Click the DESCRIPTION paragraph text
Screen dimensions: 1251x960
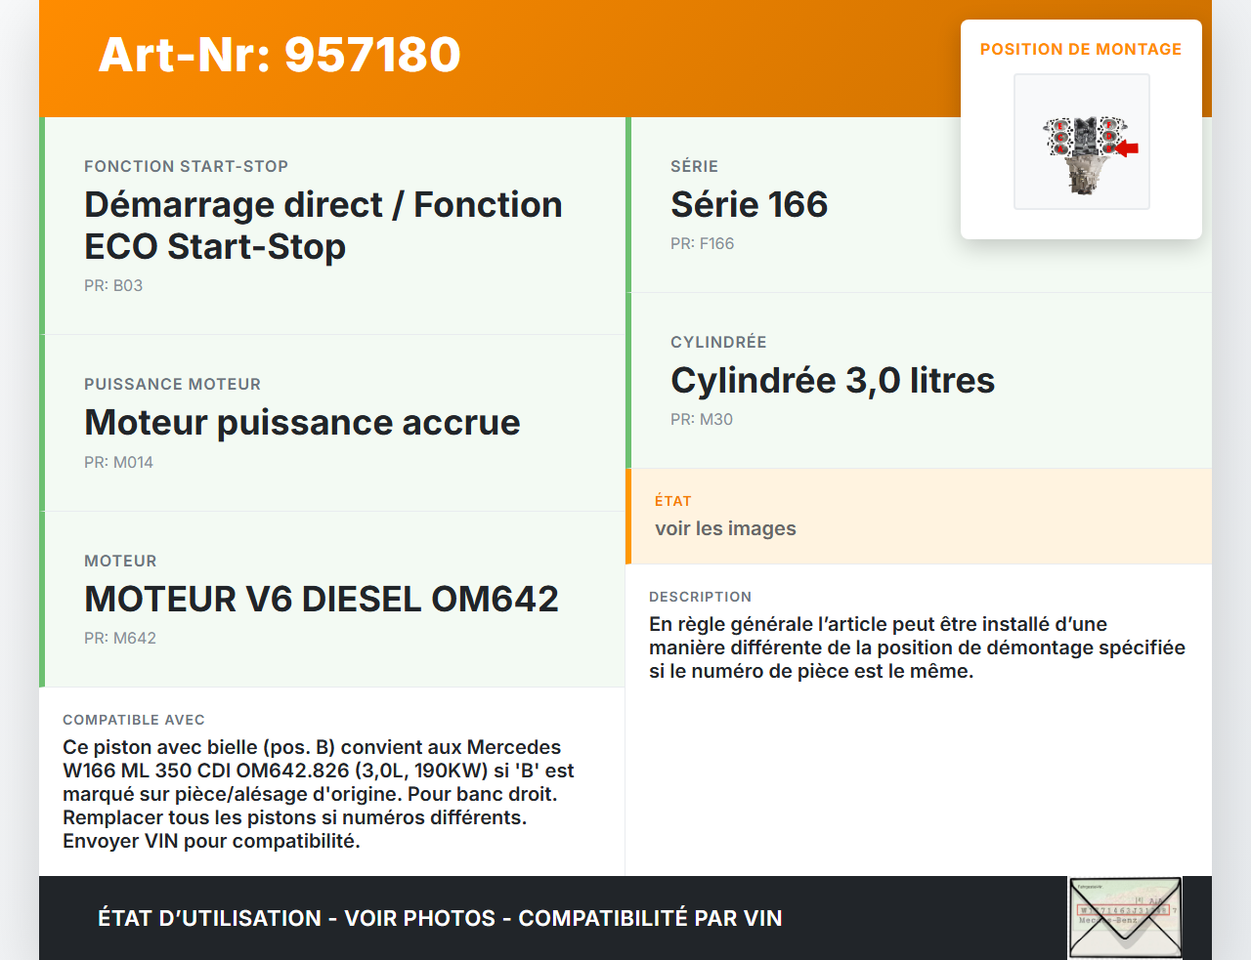916,647
